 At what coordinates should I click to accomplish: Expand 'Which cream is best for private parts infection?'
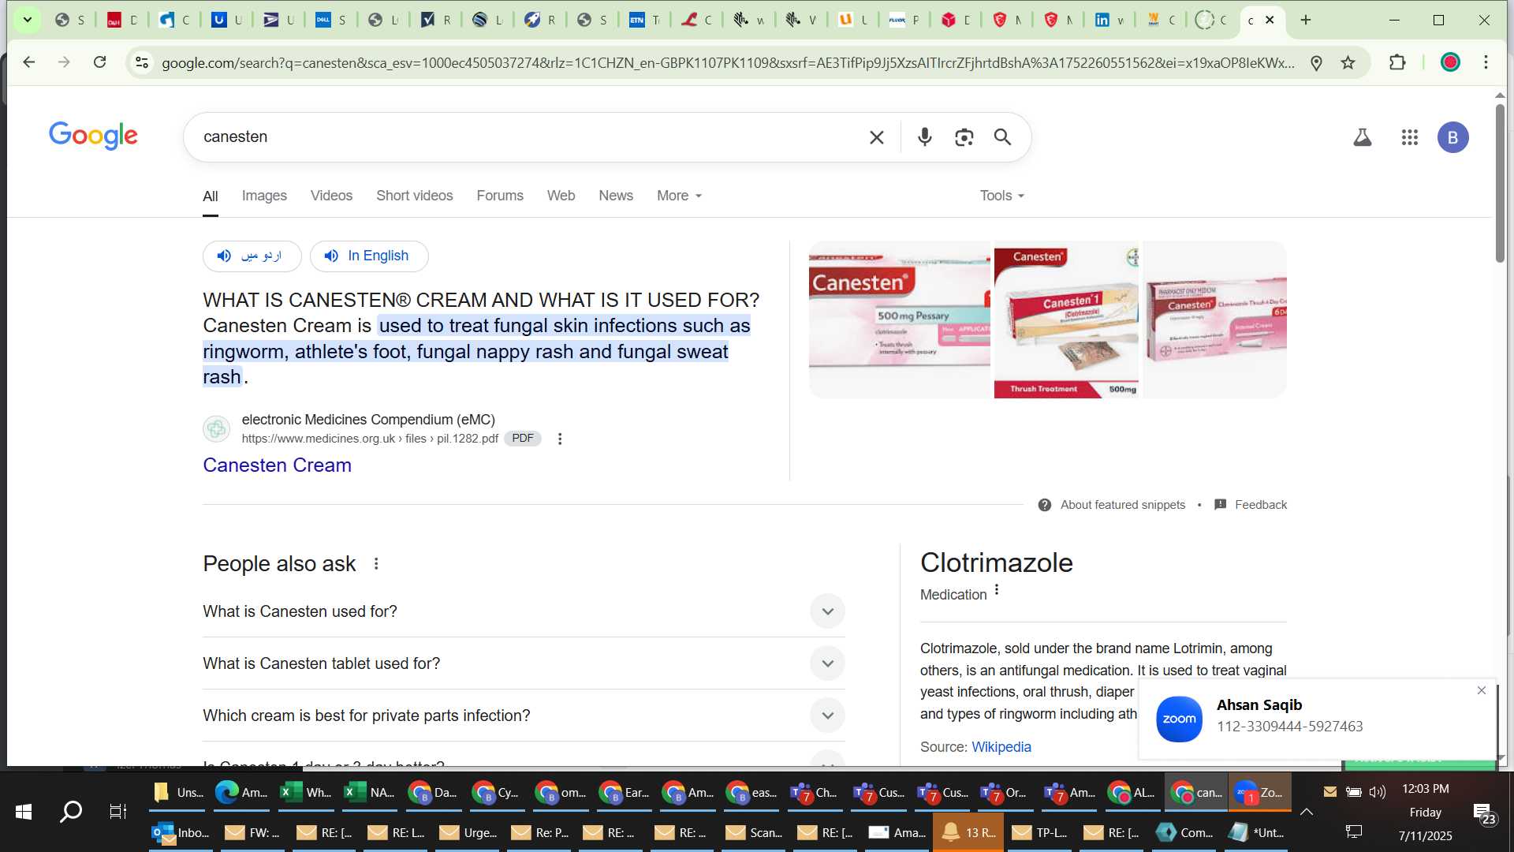524,716
